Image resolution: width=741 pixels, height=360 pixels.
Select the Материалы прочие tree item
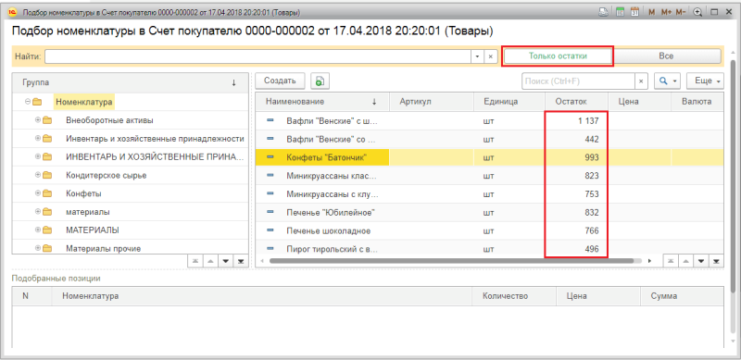[103, 249]
